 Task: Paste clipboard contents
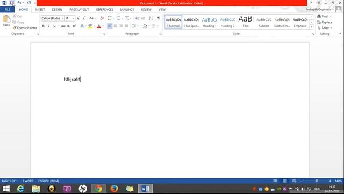(6, 22)
